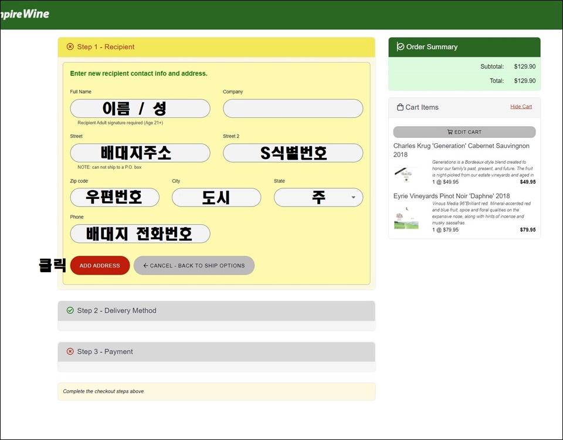Focus the Zip code field

[x=114, y=197]
